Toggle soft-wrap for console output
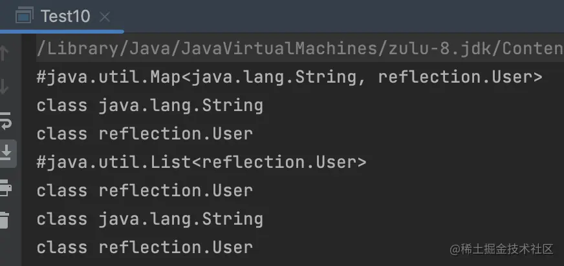This screenshot has height=266, width=564. [x=5, y=120]
